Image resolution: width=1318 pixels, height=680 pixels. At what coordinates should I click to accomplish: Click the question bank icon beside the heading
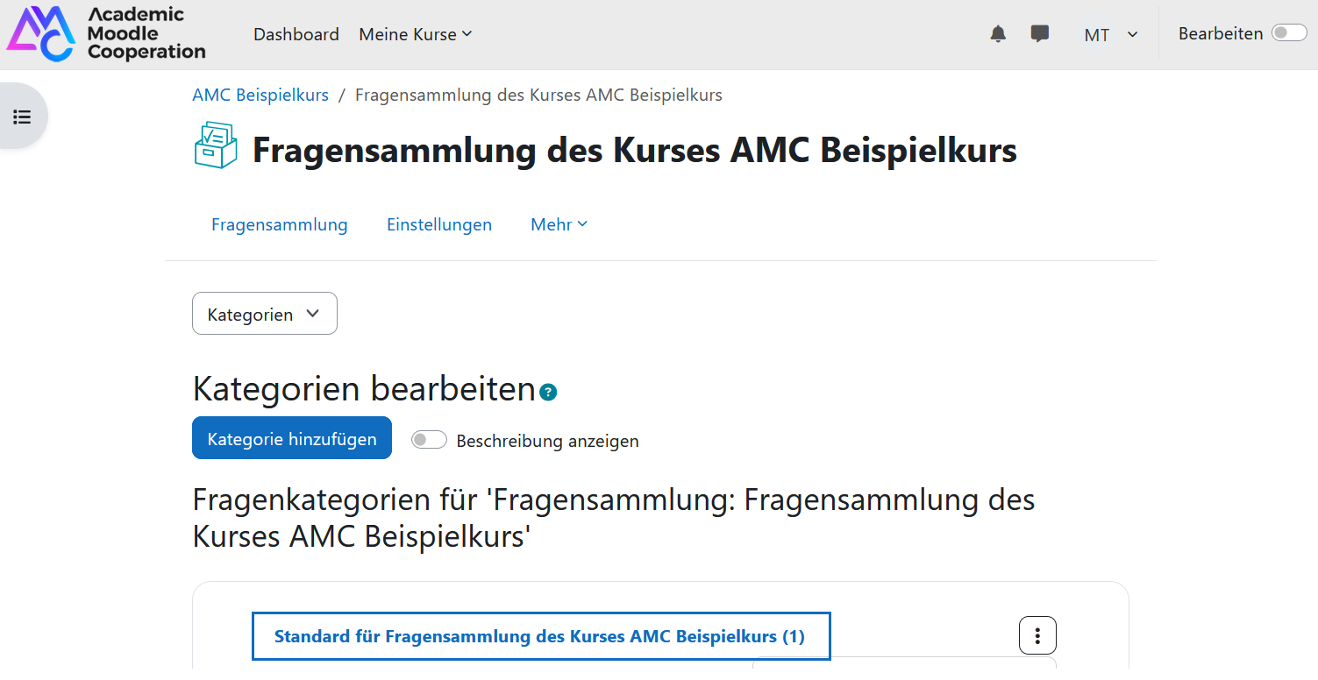pos(215,145)
